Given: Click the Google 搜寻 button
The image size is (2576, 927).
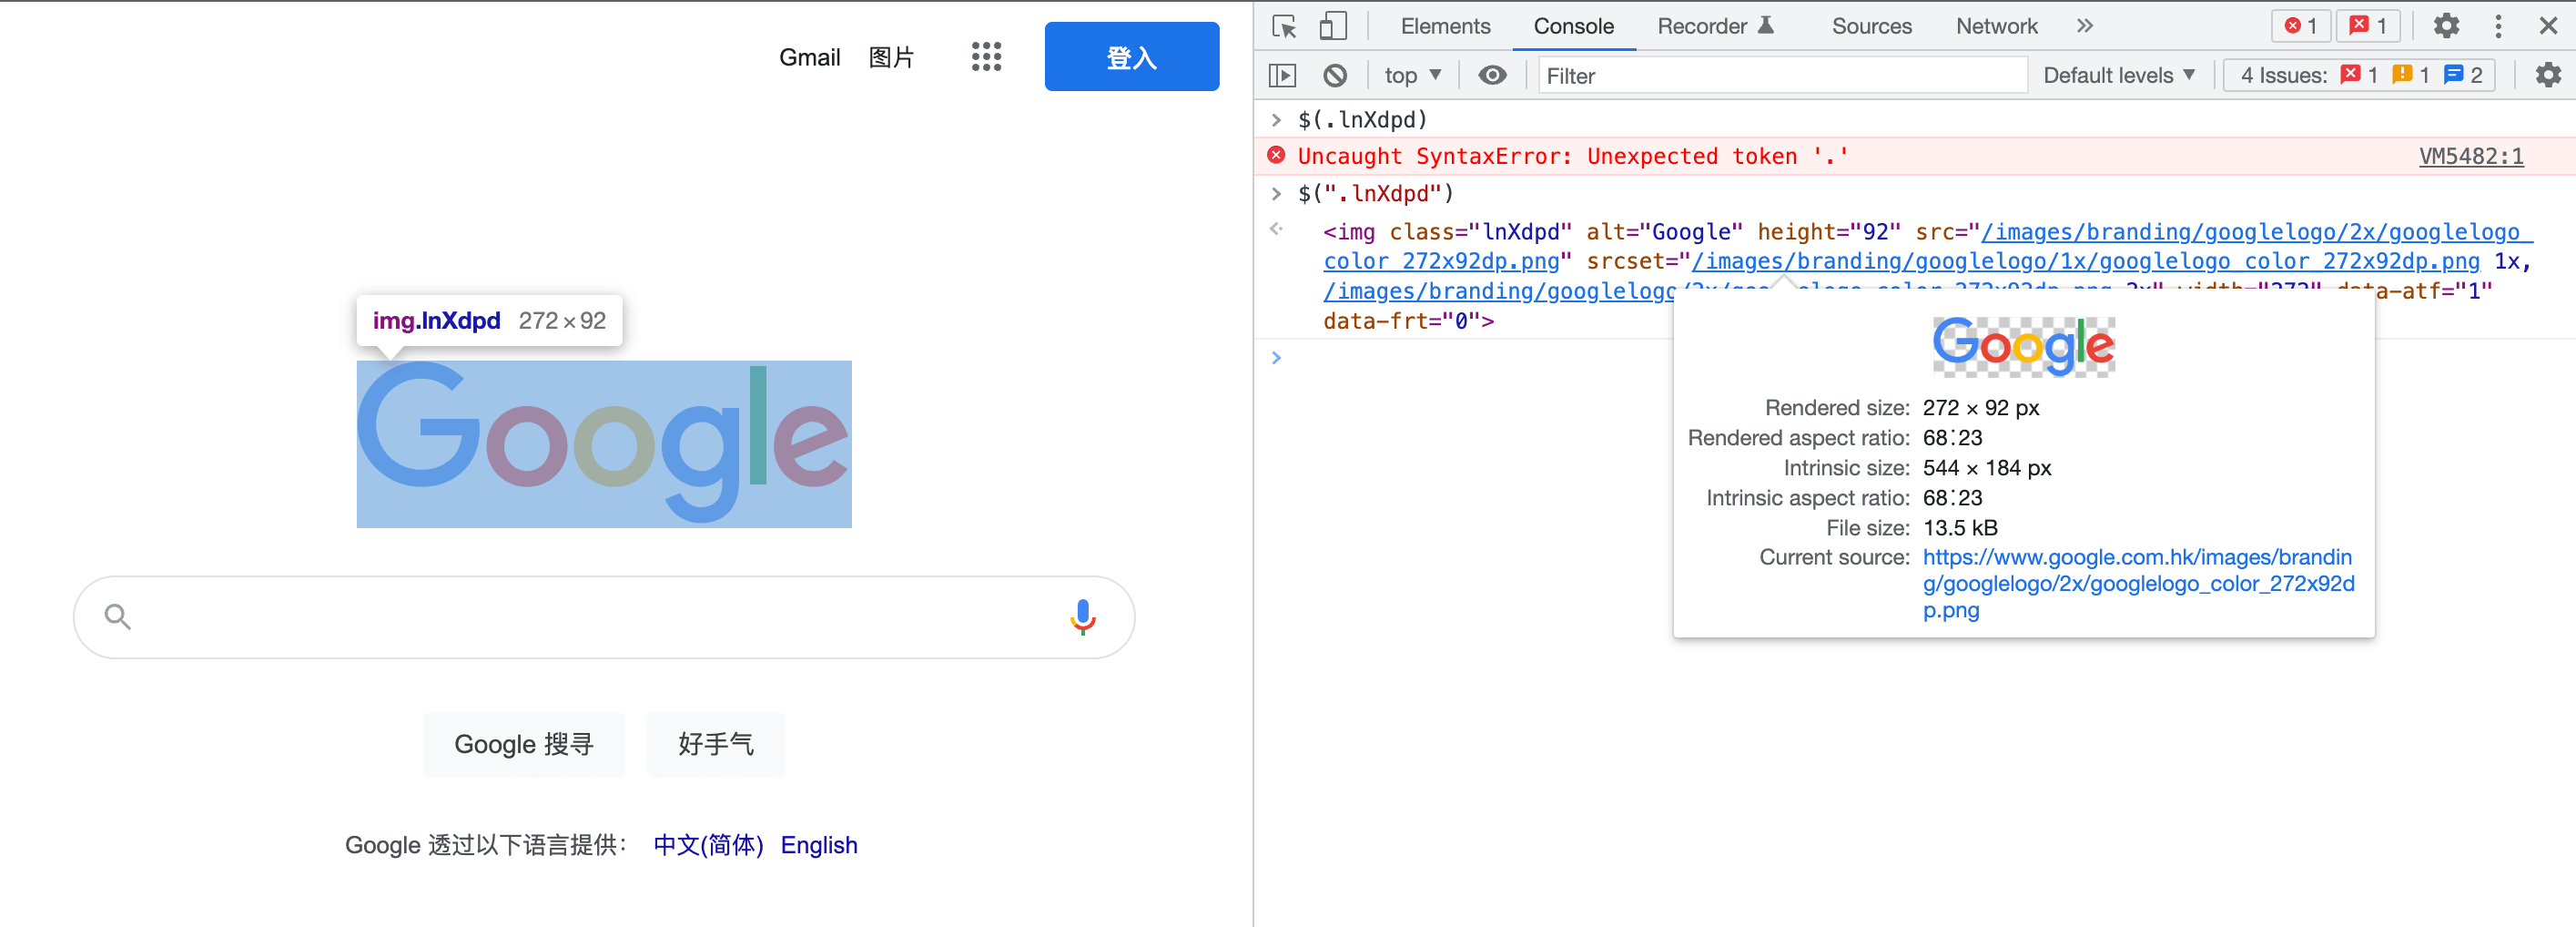Looking at the screenshot, I should point(523,744).
